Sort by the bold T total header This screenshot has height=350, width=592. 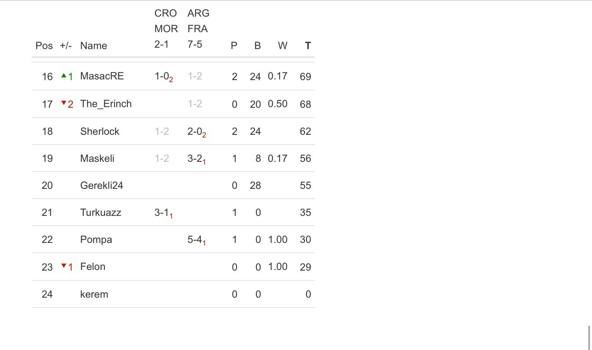tap(307, 46)
